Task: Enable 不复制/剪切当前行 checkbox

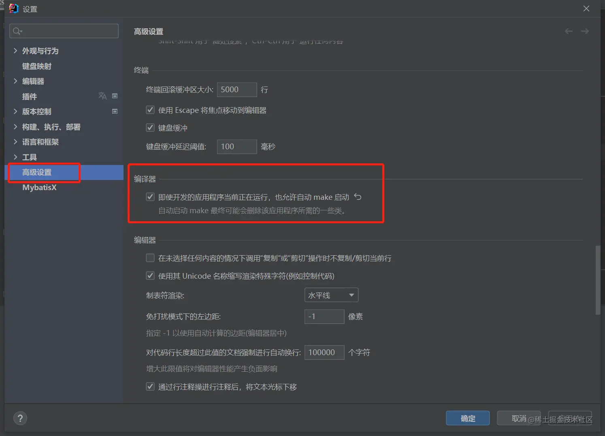Action: (150, 258)
